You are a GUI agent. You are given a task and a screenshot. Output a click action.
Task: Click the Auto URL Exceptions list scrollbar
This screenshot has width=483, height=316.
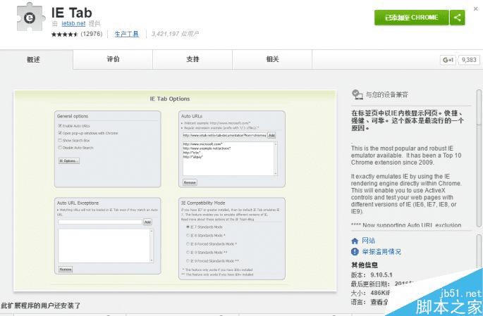click(x=151, y=246)
